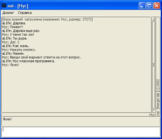Image resolution: width=162 pixels, height=139 pixels.
Task: Close the nai window
Action: [157, 6]
